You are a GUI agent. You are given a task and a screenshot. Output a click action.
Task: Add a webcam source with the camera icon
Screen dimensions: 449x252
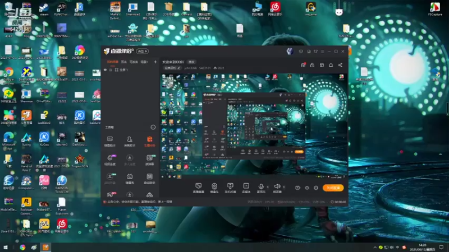(x=214, y=188)
